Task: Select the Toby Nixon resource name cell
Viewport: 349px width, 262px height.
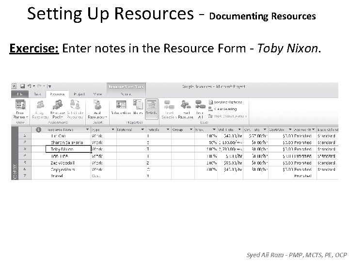Action: pyautogui.click(x=68, y=149)
